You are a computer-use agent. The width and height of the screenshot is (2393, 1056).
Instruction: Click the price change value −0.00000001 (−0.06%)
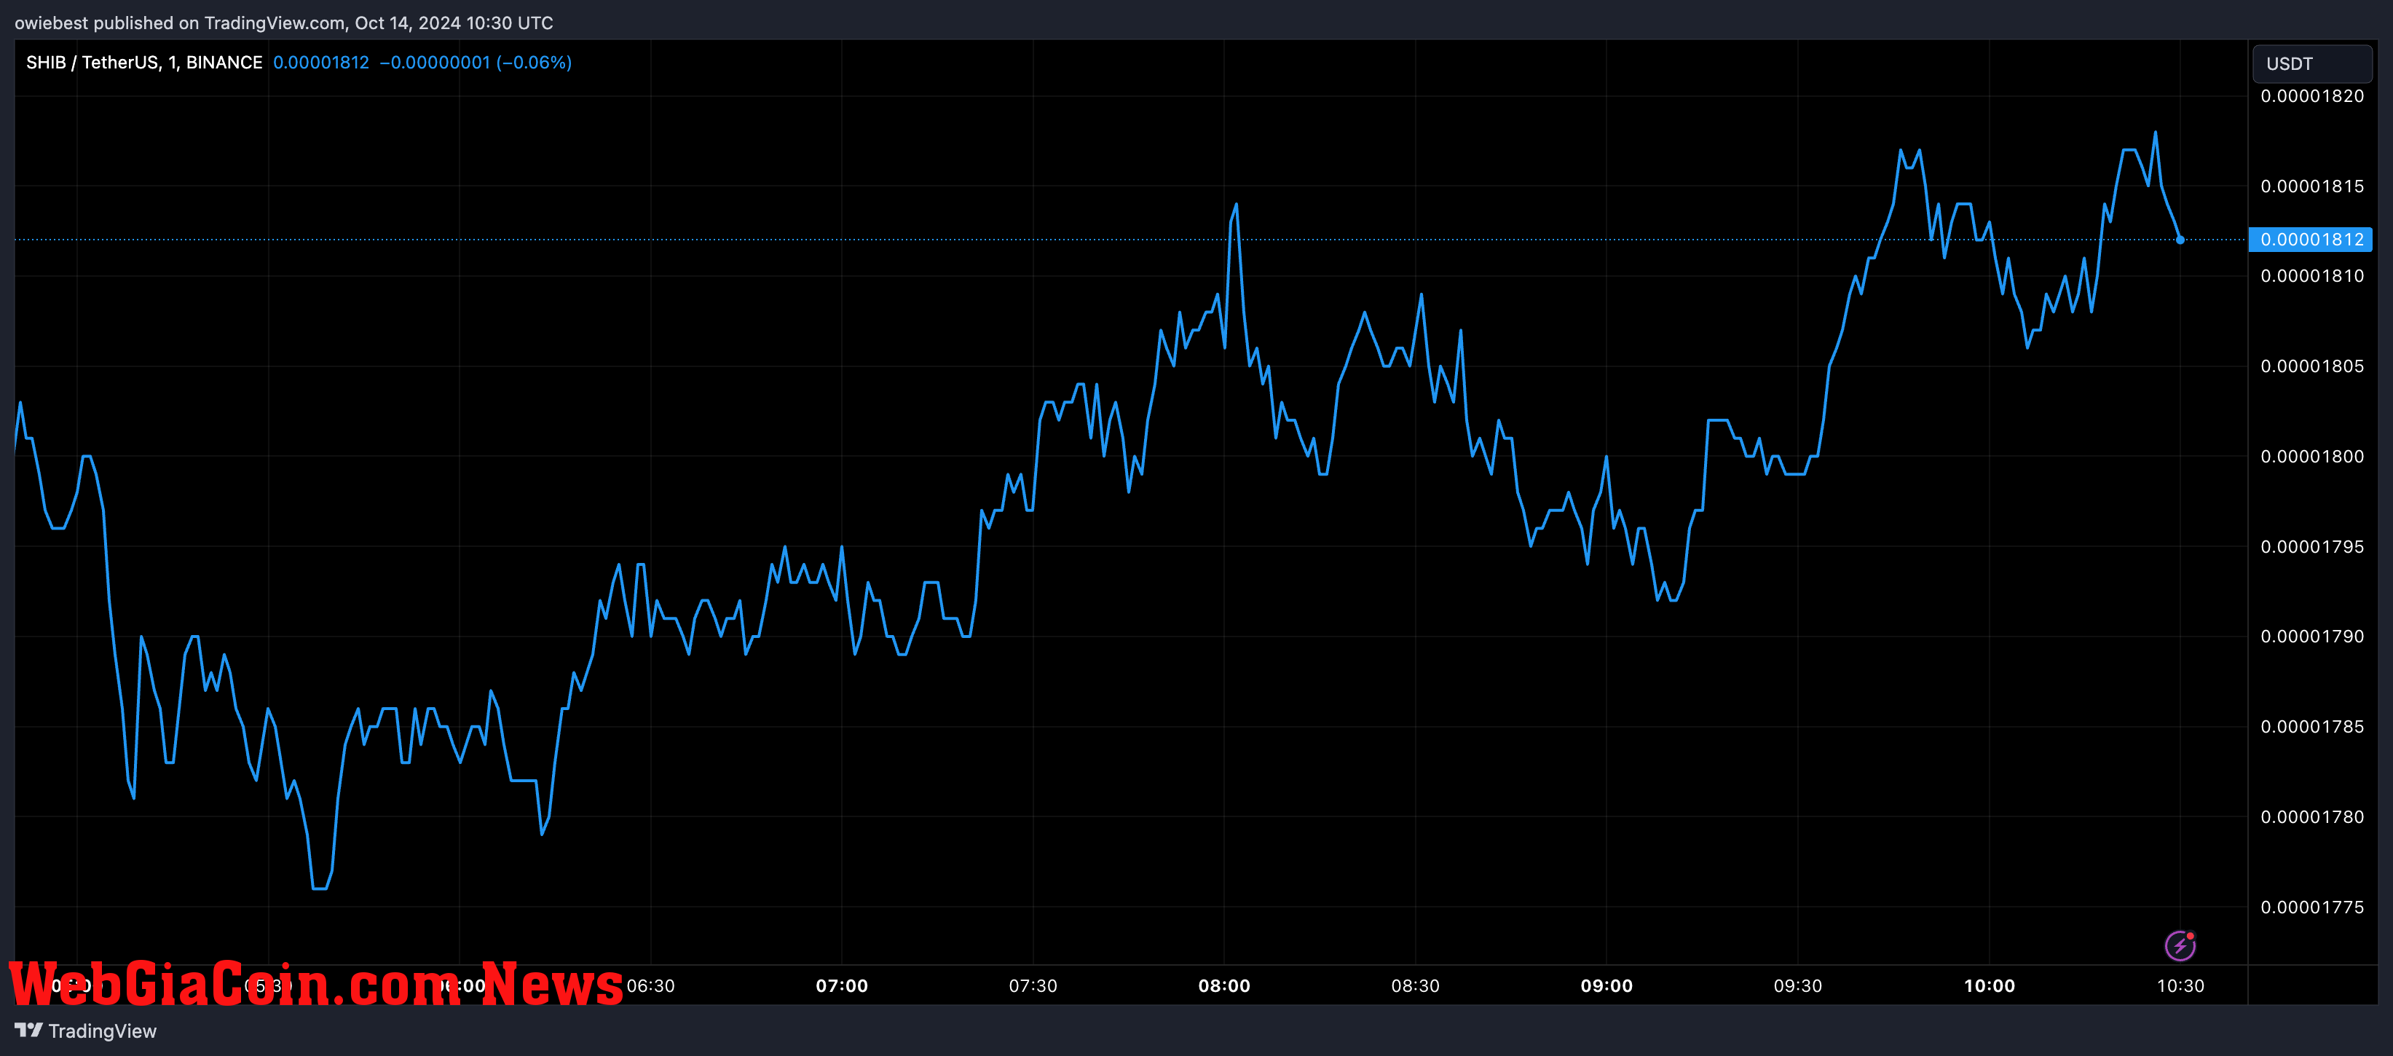pos(476,62)
